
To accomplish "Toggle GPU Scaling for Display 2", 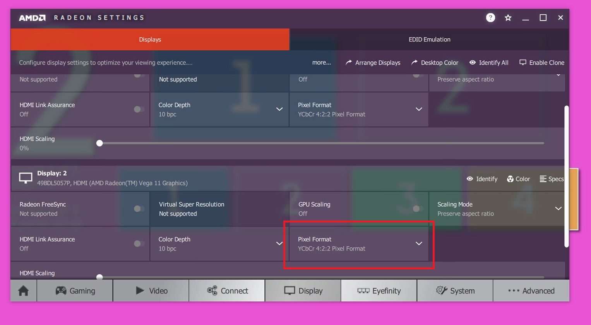I will 418,209.
